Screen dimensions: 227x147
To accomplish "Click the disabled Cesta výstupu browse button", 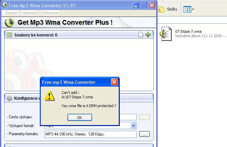I will [144, 117].
